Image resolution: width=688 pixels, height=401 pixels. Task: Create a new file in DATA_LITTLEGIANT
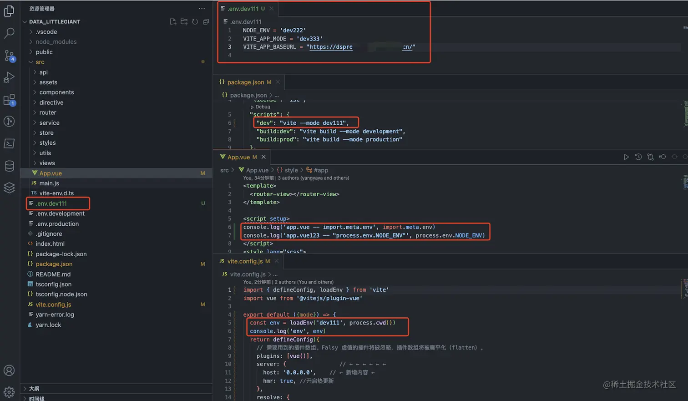click(173, 21)
